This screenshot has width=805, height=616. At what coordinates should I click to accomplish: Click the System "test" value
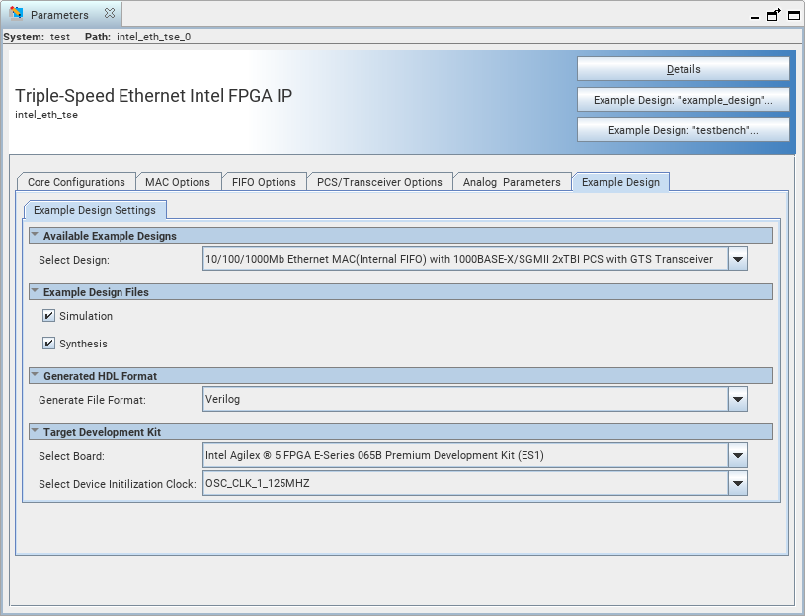coord(60,37)
